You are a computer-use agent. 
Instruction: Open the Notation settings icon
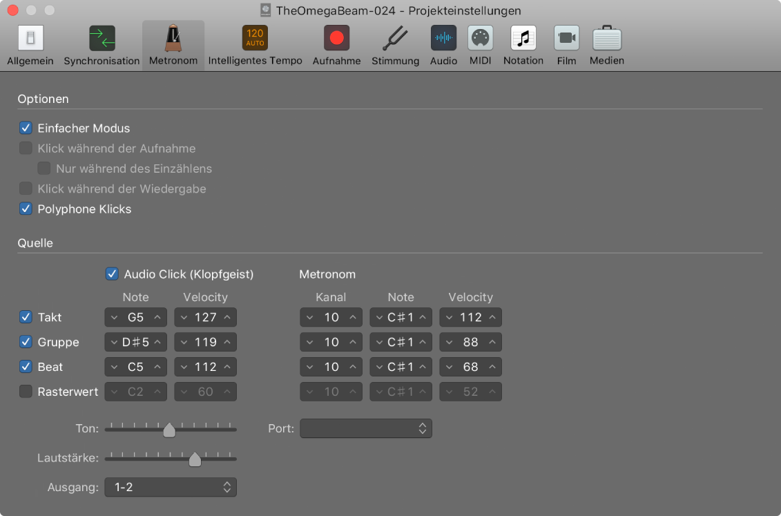coord(523,38)
